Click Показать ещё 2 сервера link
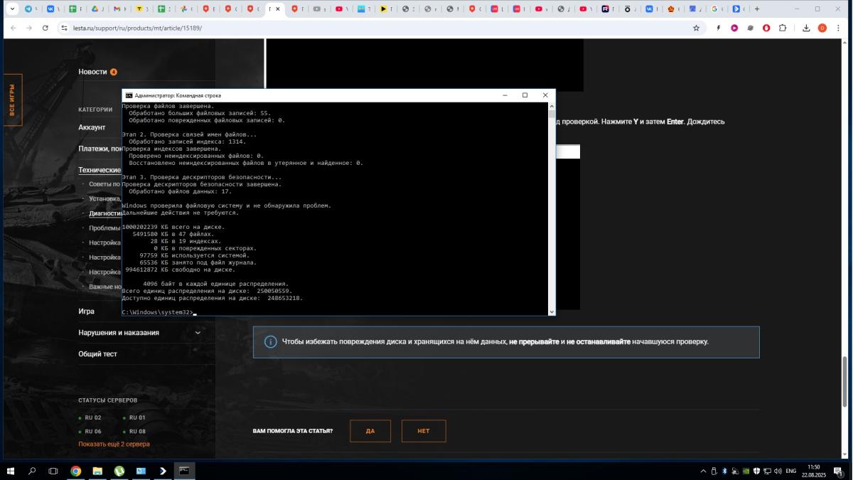 tap(114, 444)
